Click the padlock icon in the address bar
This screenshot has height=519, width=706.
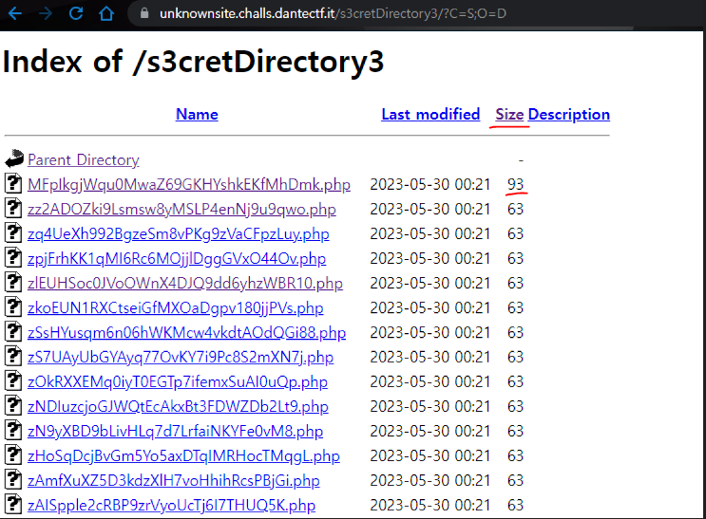click(x=144, y=13)
